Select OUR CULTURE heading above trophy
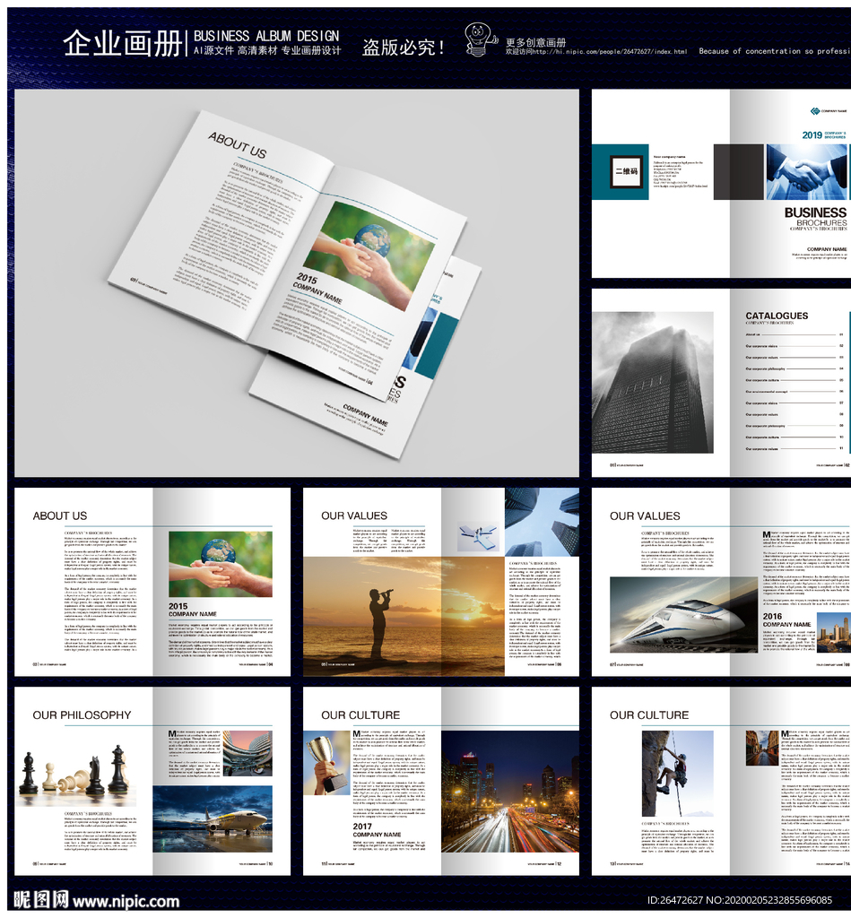The height and width of the screenshot is (918, 851). (x=360, y=714)
